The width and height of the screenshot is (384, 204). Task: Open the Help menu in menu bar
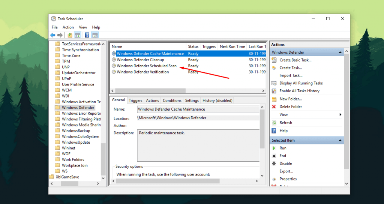[x=96, y=27]
